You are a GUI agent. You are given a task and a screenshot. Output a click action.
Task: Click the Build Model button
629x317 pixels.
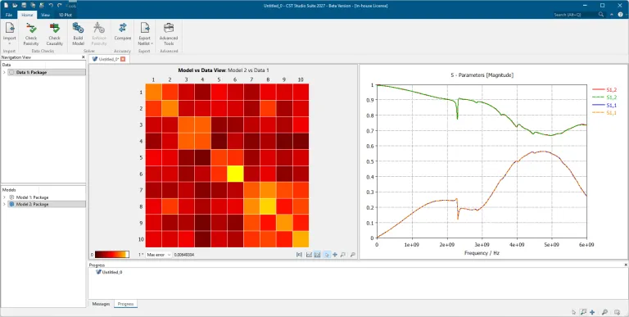coord(78,34)
